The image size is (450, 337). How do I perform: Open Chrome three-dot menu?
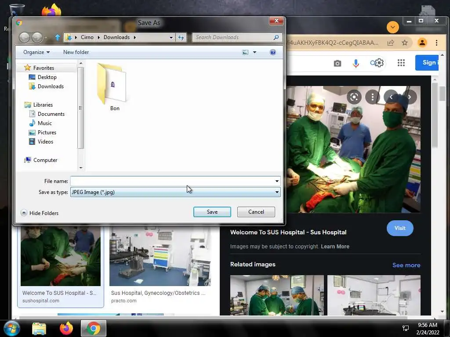point(436,43)
